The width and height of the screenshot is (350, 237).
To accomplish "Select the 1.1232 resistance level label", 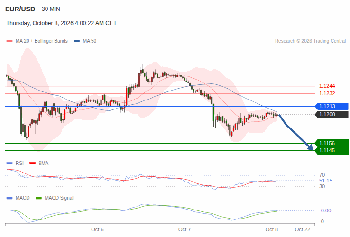I will click(327, 93).
